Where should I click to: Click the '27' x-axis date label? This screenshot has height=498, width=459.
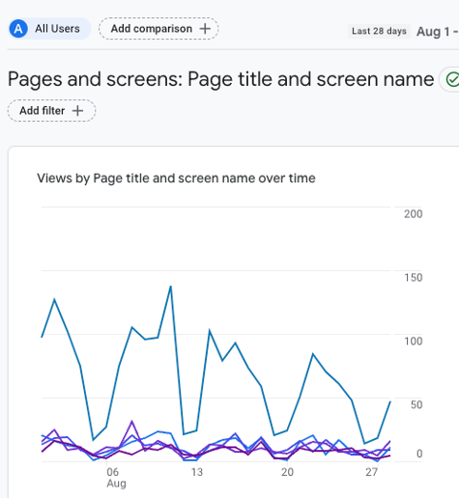371,472
